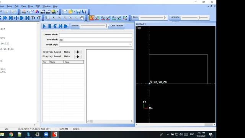The image size is (245, 138).
Task: Move display level down with arrow button
Action: 78,57
